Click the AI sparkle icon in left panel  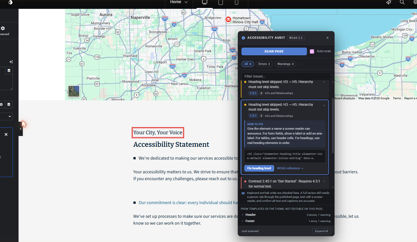pos(11,62)
